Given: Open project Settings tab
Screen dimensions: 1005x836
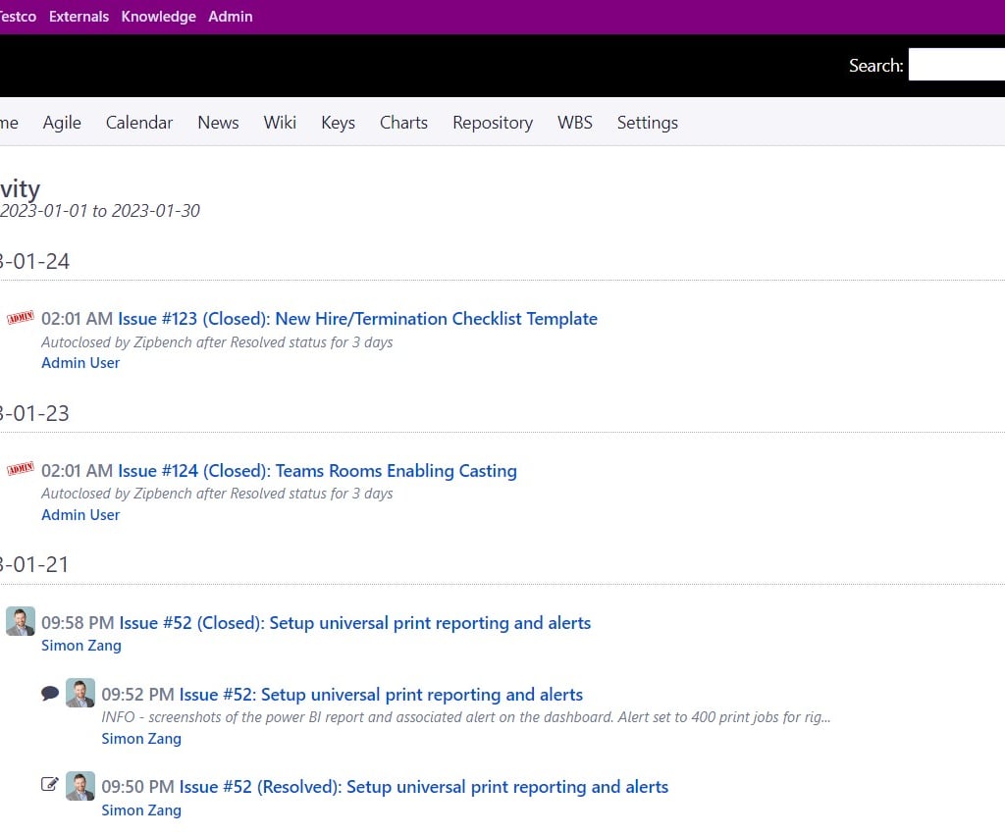Looking at the screenshot, I should coord(648,123).
